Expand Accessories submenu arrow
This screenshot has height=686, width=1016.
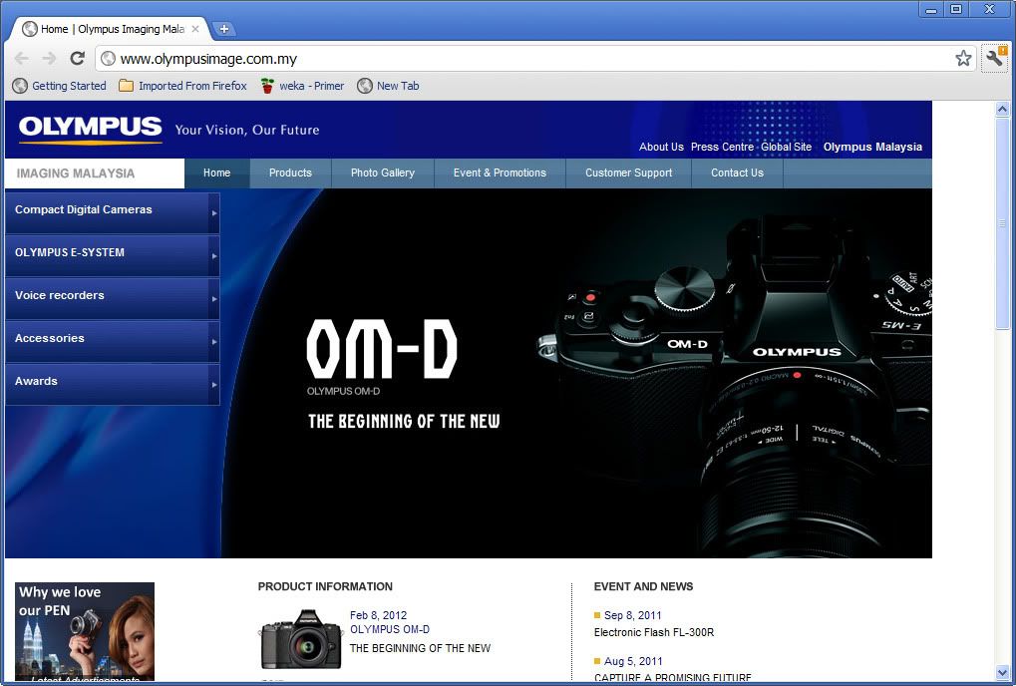coord(214,341)
